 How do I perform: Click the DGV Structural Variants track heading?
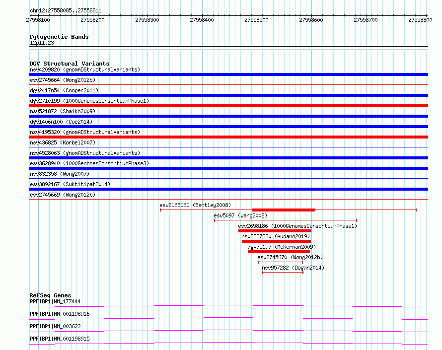[x=70, y=64]
